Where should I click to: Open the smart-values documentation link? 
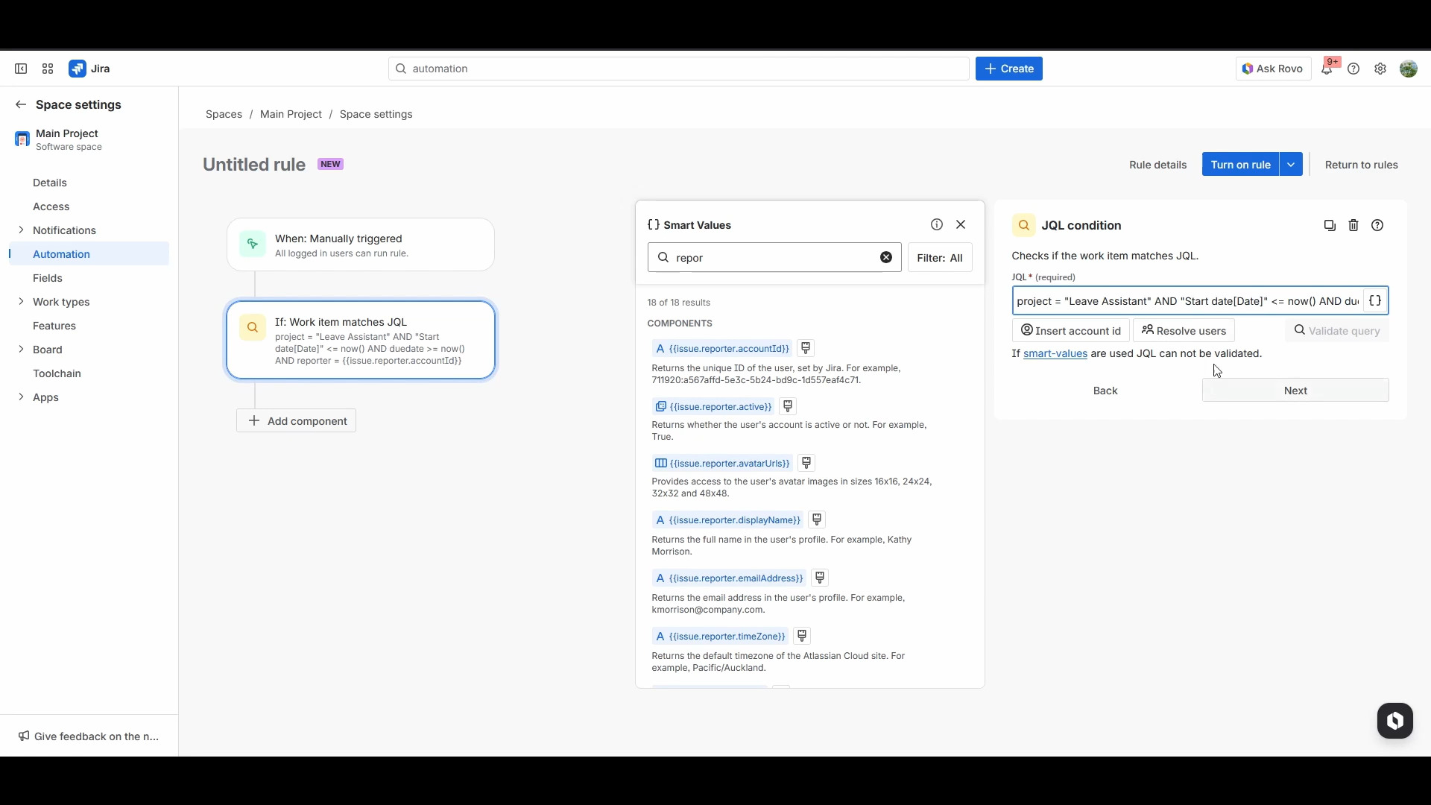click(1055, 353)
